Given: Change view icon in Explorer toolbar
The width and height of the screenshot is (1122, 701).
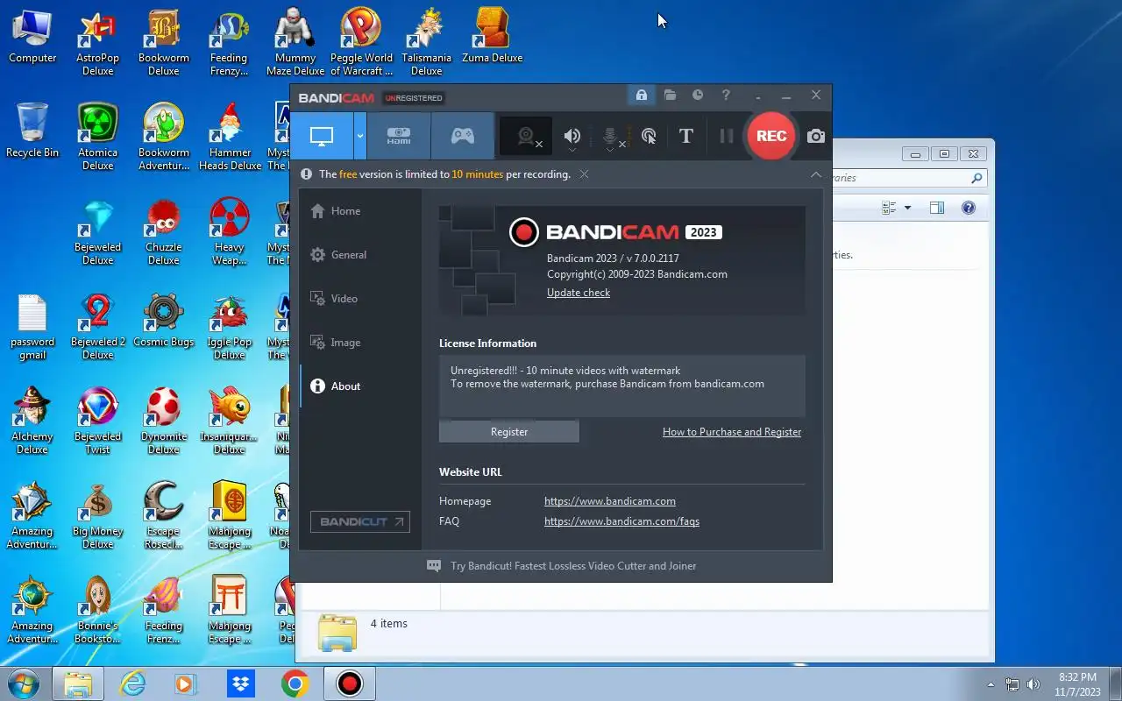Looking at the screenshot, I should (x=890, y=208).
